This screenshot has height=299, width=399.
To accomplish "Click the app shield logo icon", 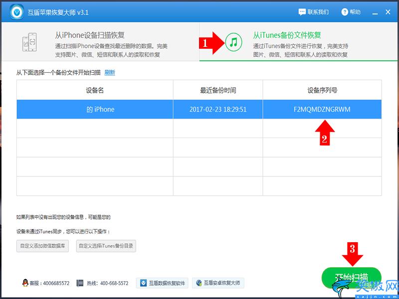I will point(17,12).
